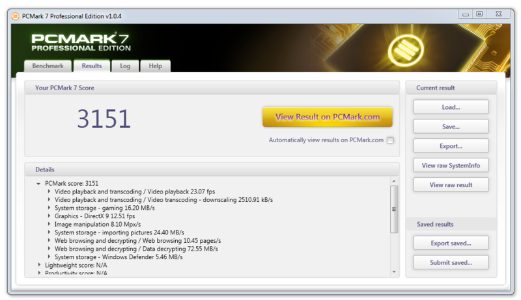Viewport: 521px width, 300px height.
Task: Expand Graphics DirectX 9 row
Action: click(49, 216)
